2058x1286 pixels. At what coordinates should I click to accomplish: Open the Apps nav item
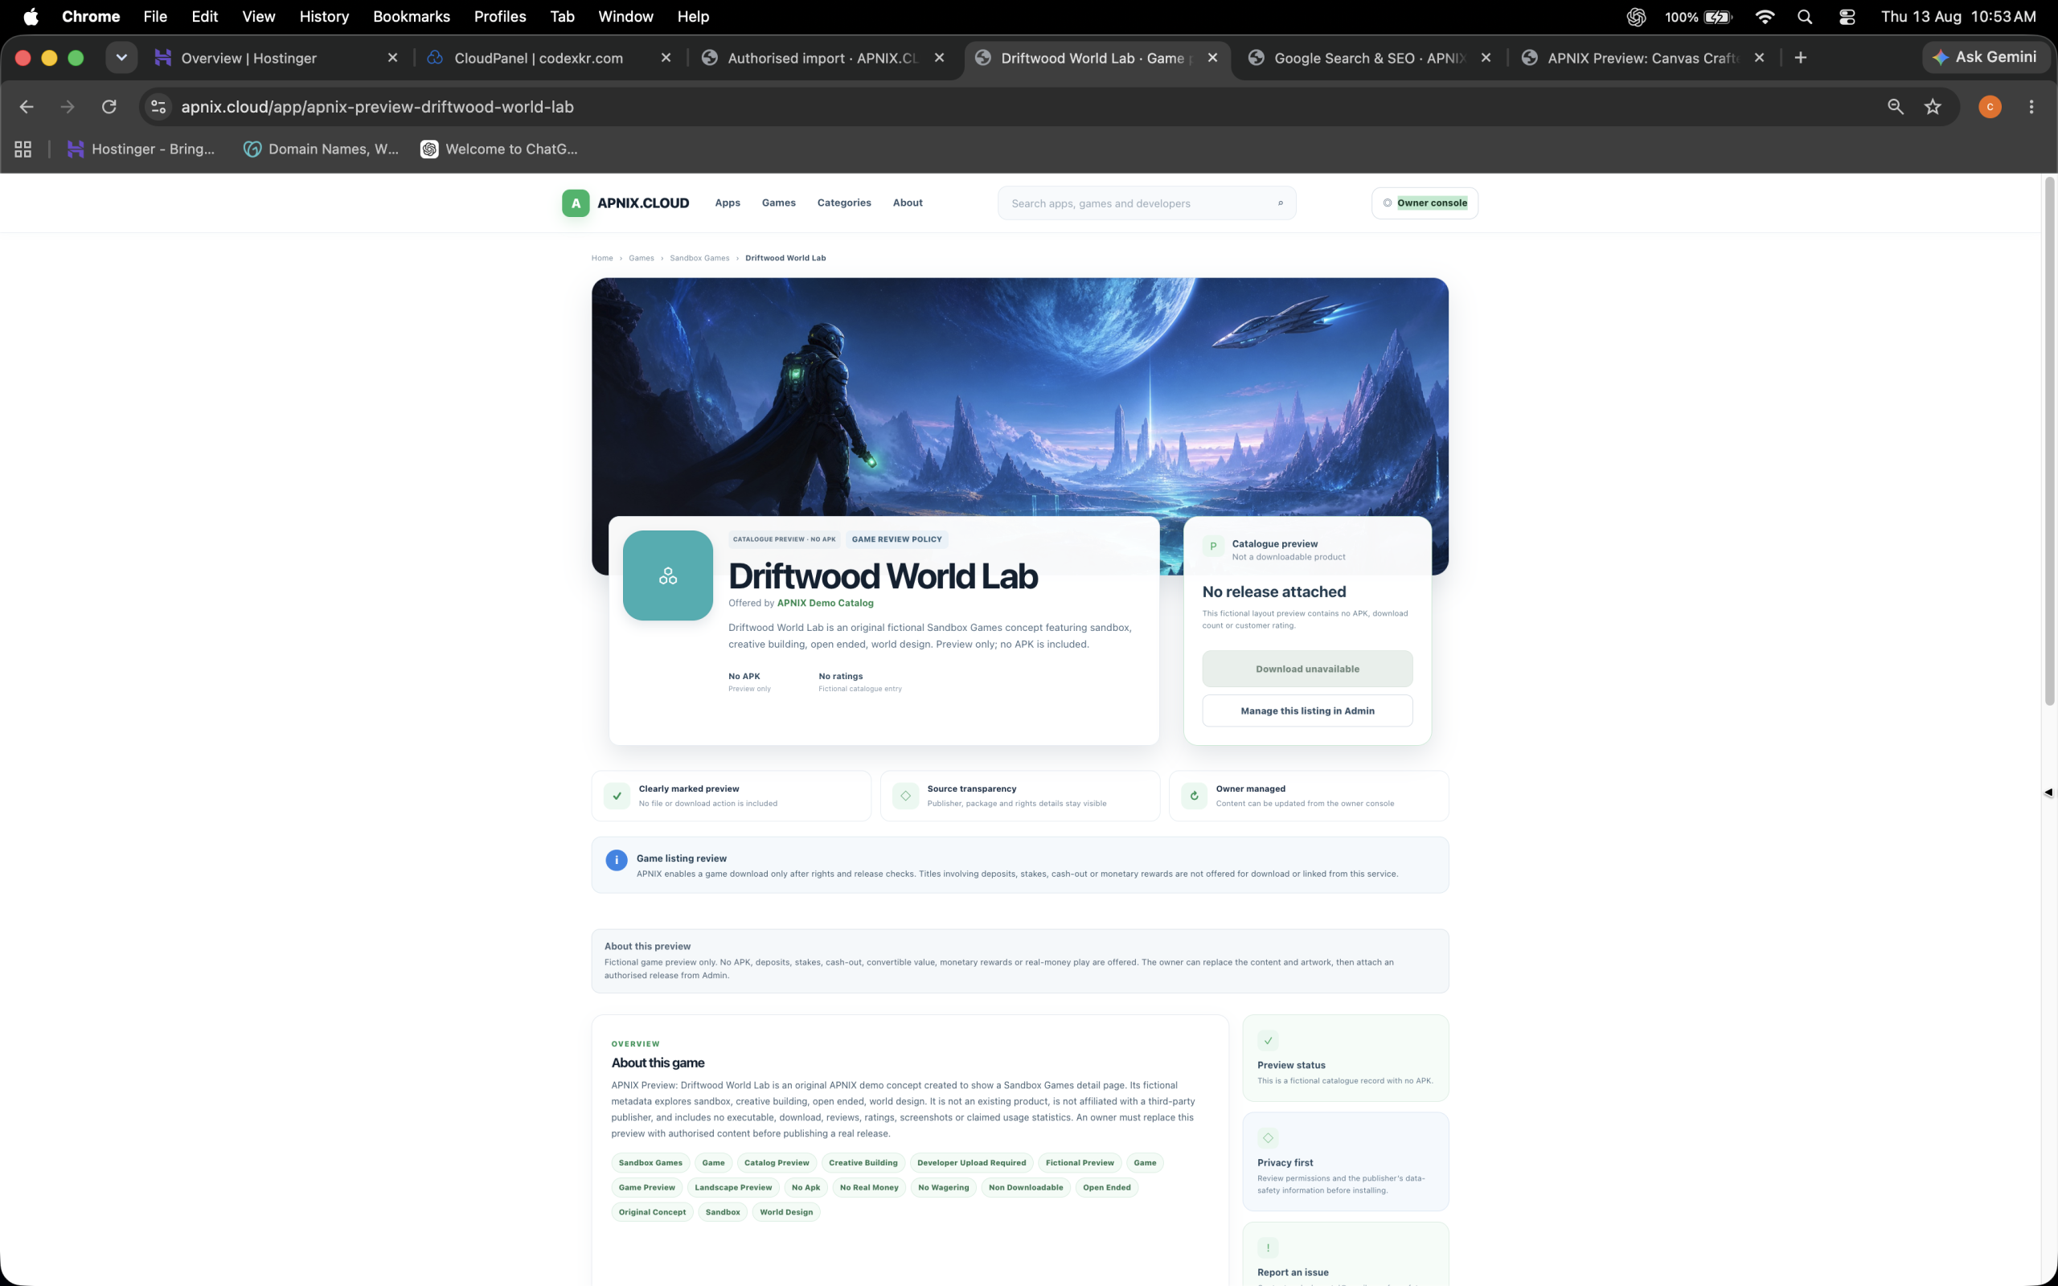(727, 203)
